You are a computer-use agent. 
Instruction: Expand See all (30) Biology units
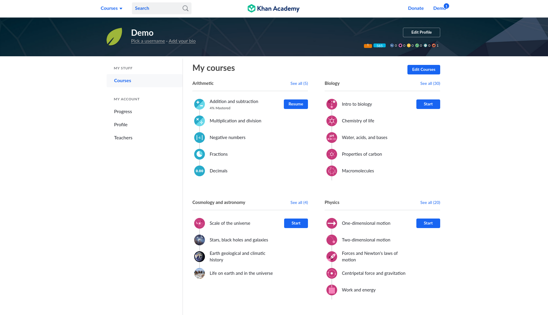[430, 83]
